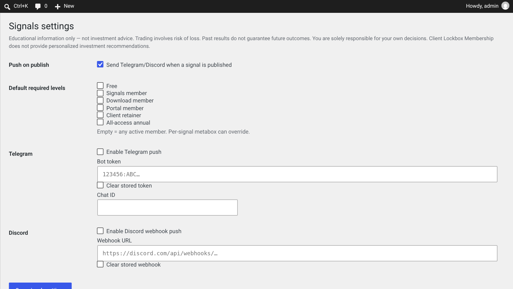Screen dimensions: 513x289
Task: Click the blue save settings button
Action: point(40,286)
